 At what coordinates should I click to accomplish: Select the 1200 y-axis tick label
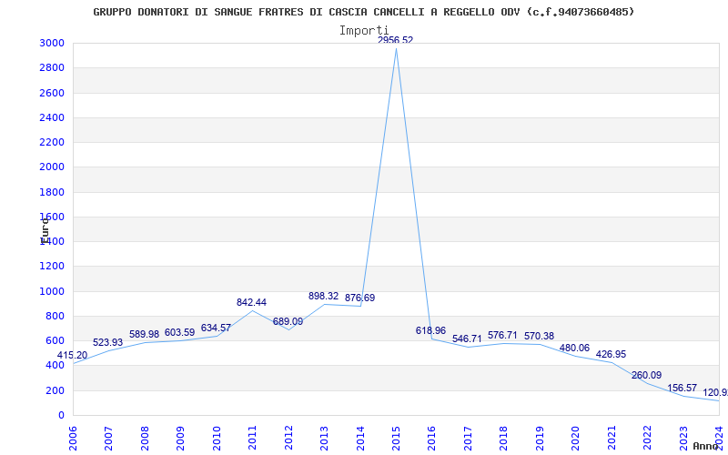(x=52, y=267)
